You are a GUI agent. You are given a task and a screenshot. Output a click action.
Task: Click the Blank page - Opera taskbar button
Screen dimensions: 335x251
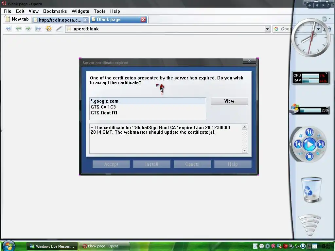tap(104, 246)
